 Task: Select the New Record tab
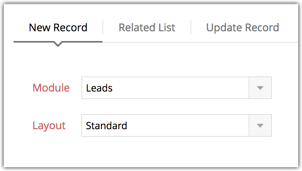58,27
